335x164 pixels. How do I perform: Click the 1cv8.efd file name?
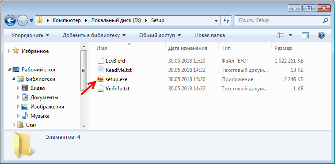pos(115,61)
